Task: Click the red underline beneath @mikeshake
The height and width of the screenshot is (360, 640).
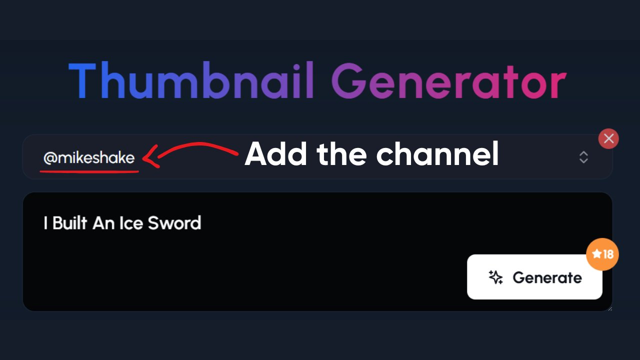Action: 89,171
